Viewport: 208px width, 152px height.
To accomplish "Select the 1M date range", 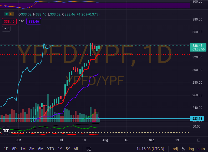I will click(23, 149).
